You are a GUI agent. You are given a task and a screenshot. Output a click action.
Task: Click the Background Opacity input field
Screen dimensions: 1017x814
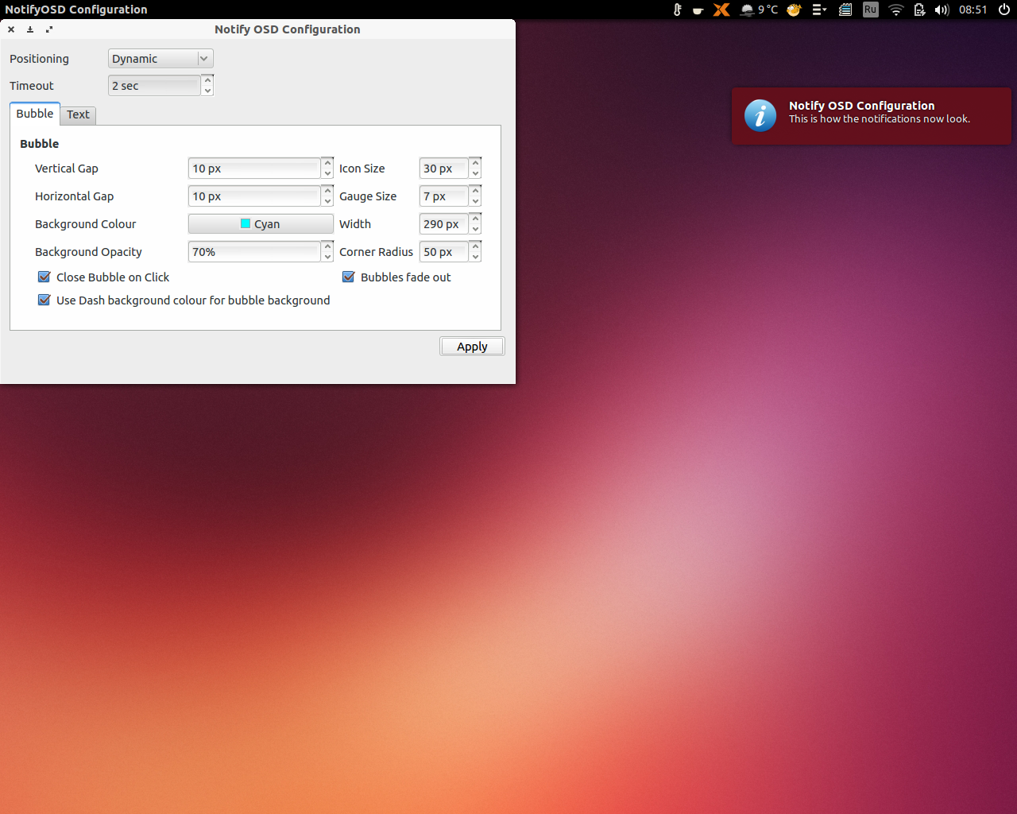[254, 252]
